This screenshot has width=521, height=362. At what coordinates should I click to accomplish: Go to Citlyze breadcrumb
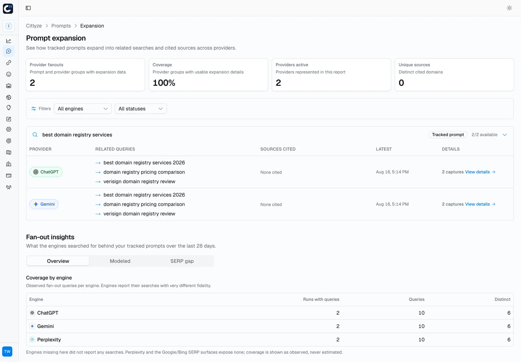click(34, 26)
